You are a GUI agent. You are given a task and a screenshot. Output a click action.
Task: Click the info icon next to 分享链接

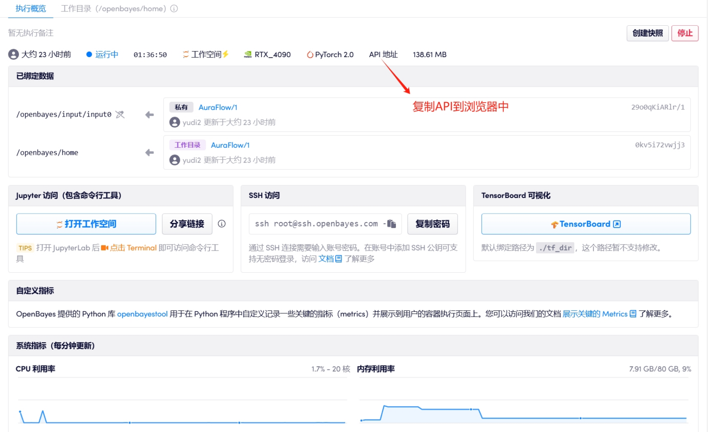point(222,224)
